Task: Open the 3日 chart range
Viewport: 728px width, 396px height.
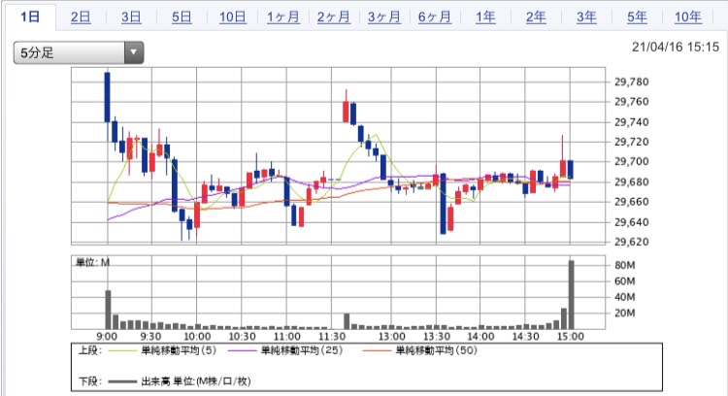Action: point(131,17)
